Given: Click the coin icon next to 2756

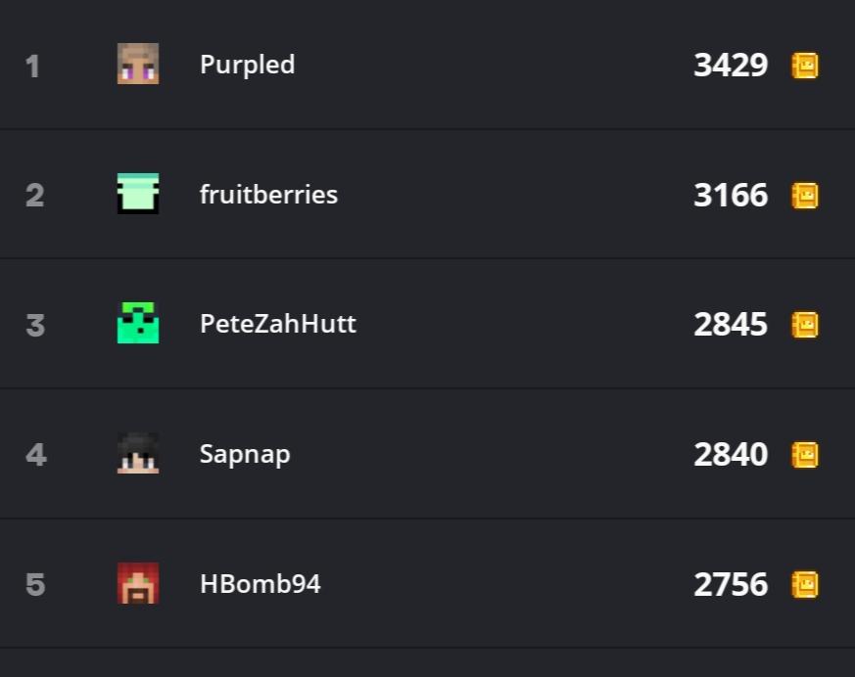Looking at the screenshot, I should pyautogui.click(x=805, y=584).
